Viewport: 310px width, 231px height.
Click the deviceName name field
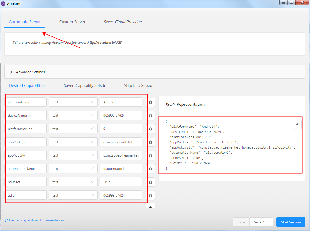click(26, 115)
